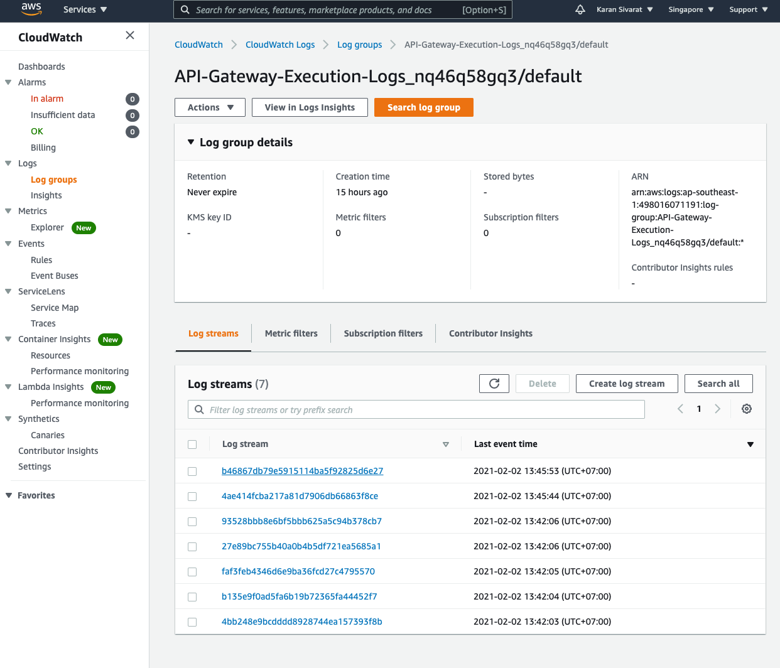Click the previous page arrow

click(x=680, y=408)
